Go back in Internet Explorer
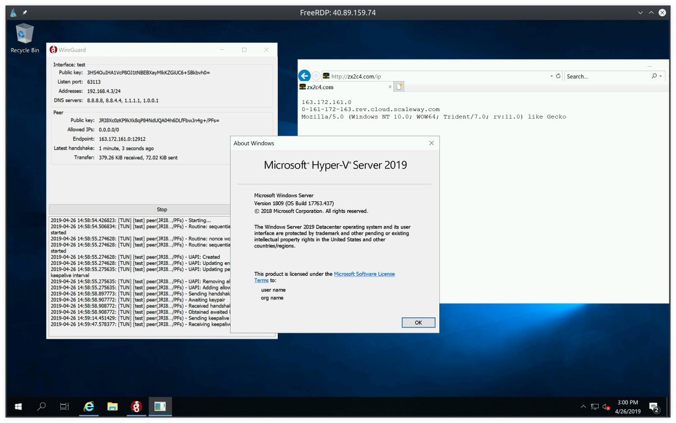The image size is (676, 423). coord(304,76)
